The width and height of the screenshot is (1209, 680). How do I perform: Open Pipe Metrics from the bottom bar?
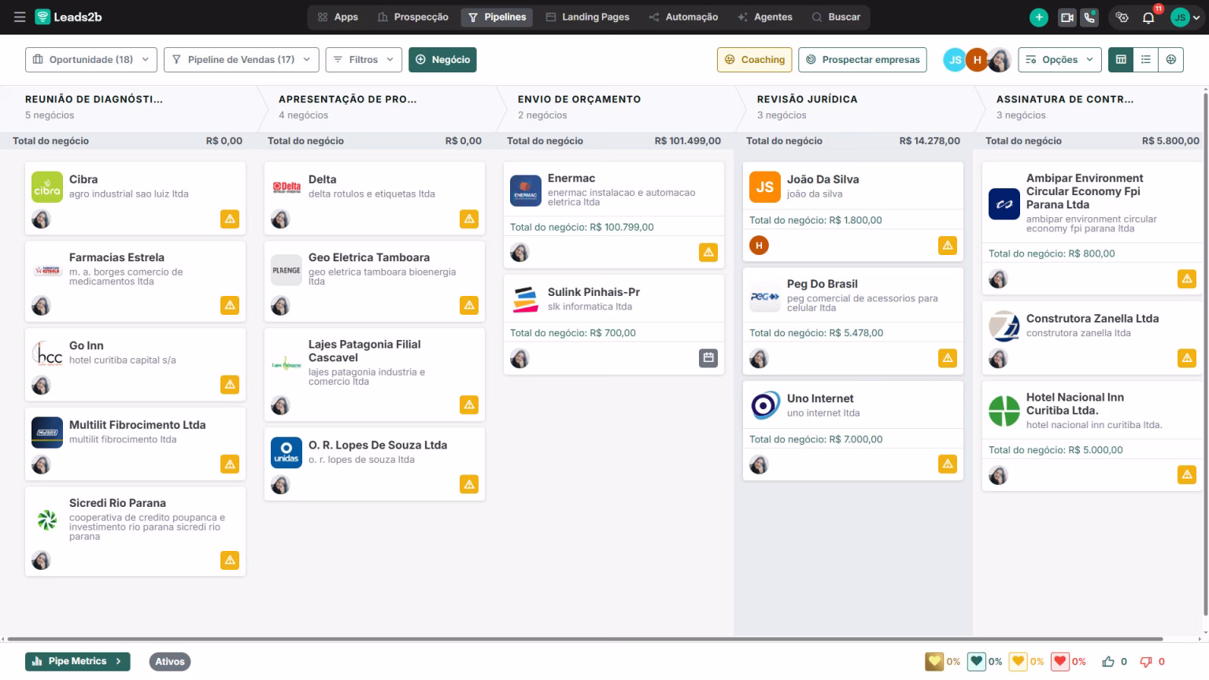[76, 661]
